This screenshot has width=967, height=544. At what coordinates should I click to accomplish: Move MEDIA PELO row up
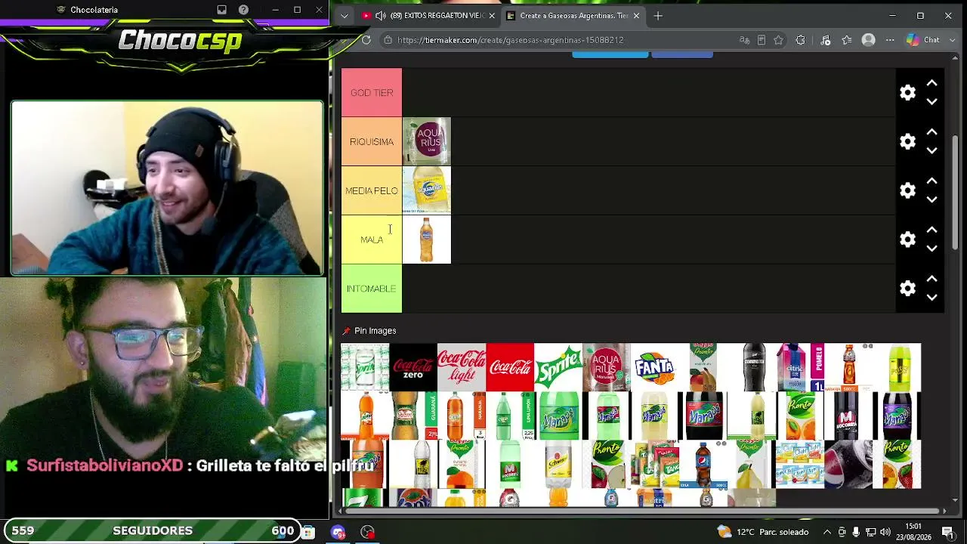[x=931, y=181]
